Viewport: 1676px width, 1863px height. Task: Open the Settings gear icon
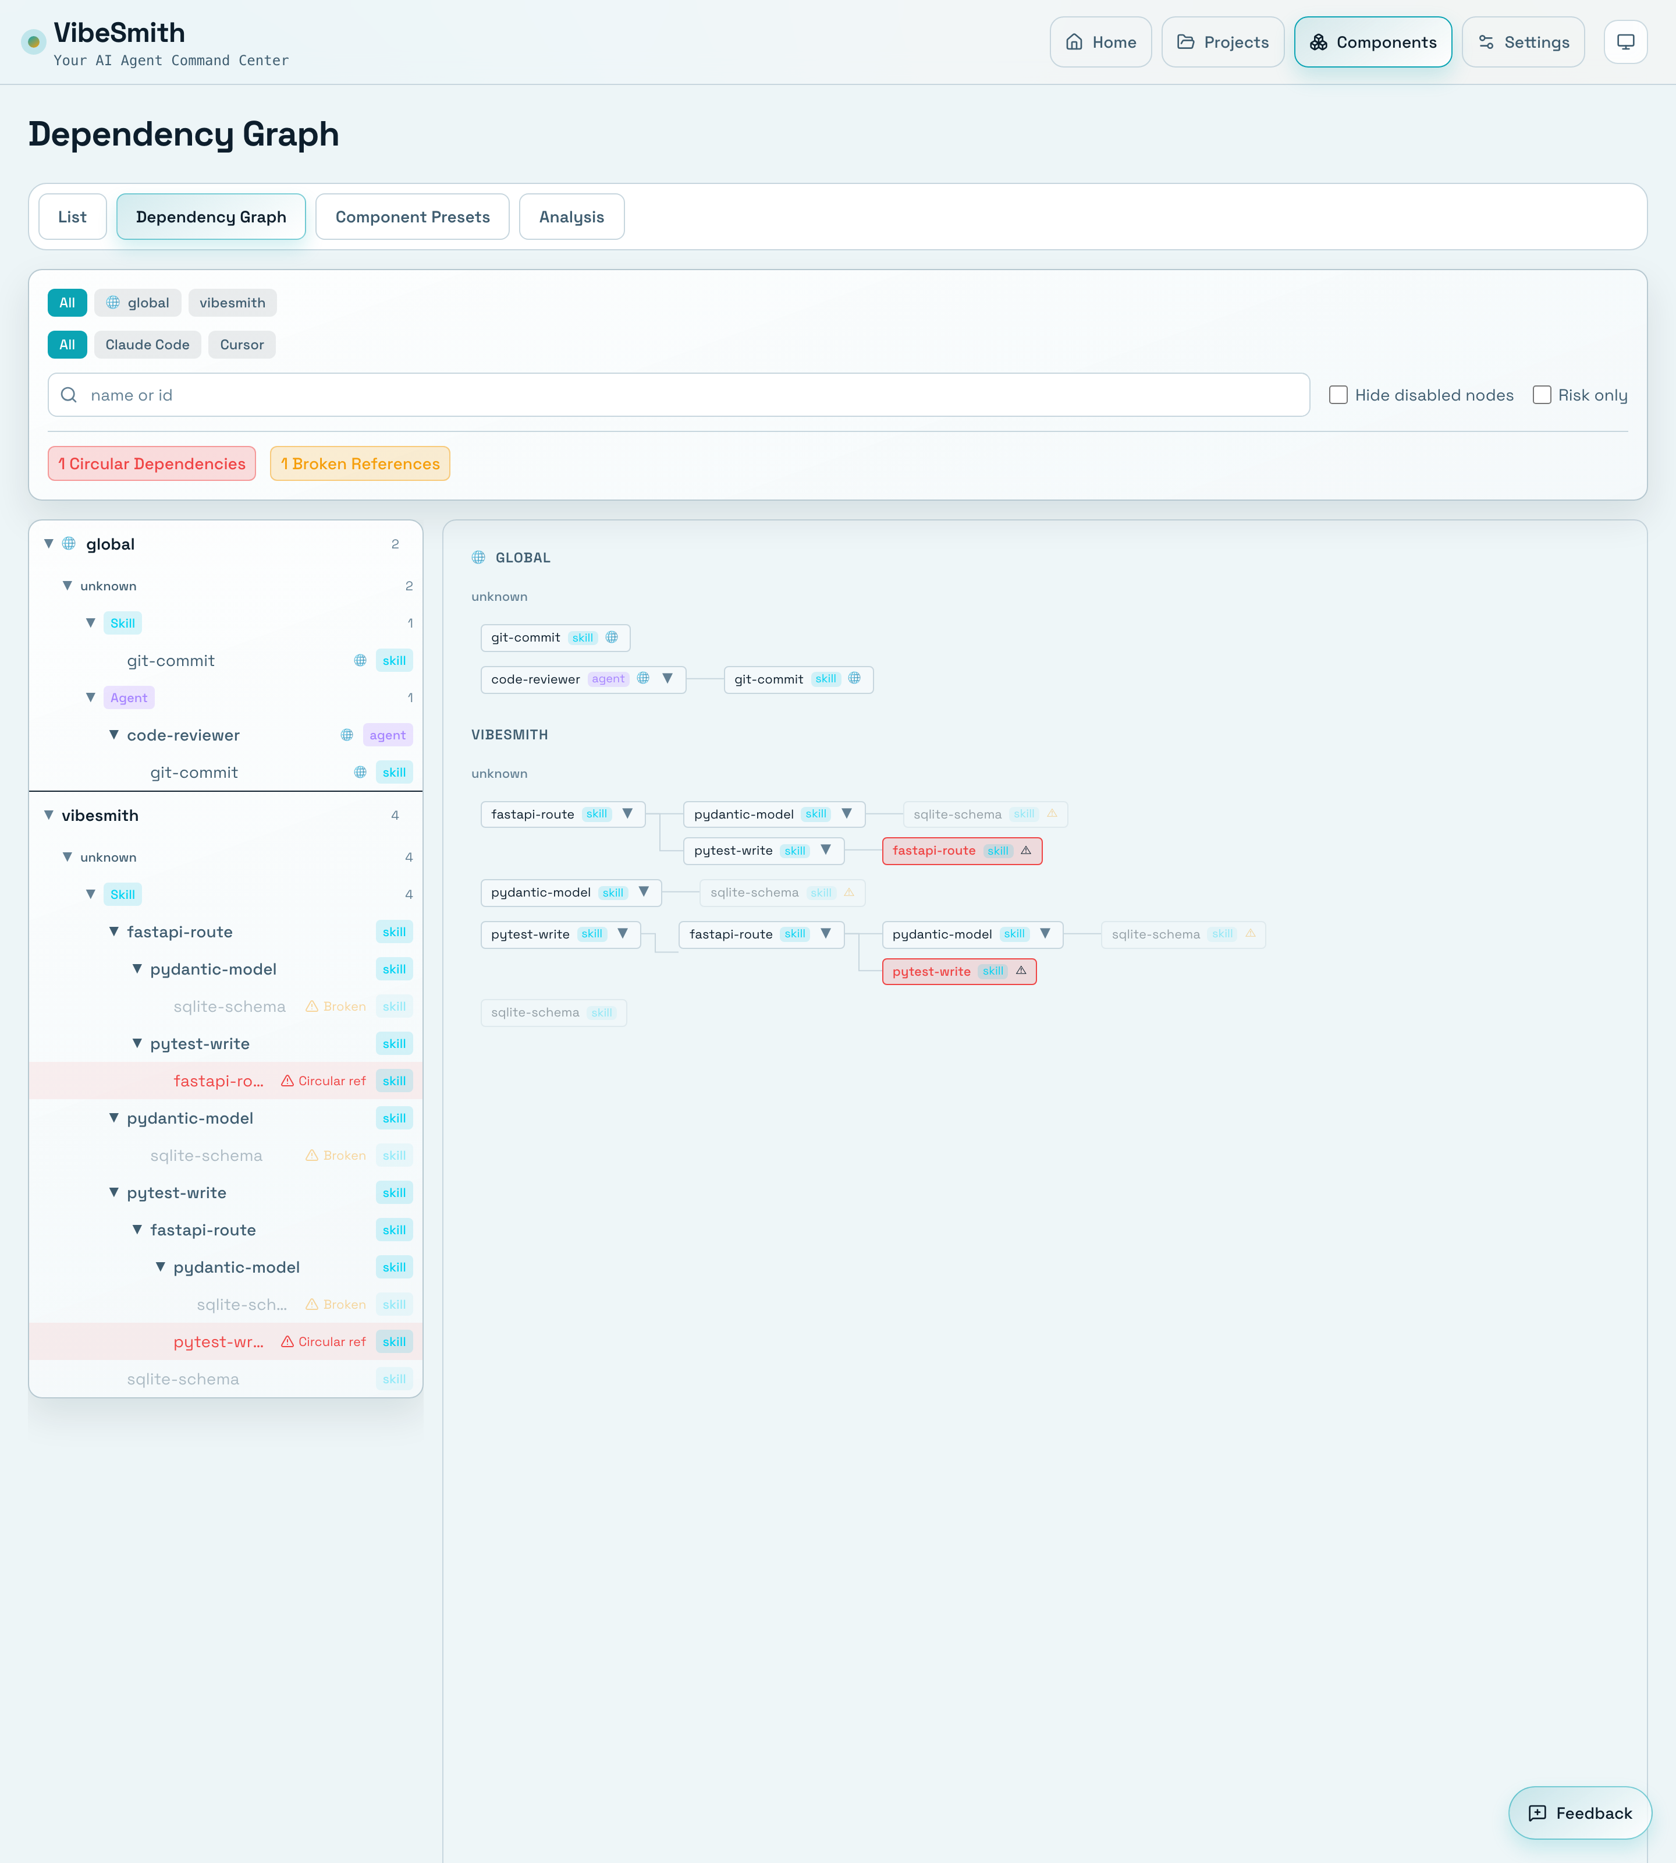1485,41
